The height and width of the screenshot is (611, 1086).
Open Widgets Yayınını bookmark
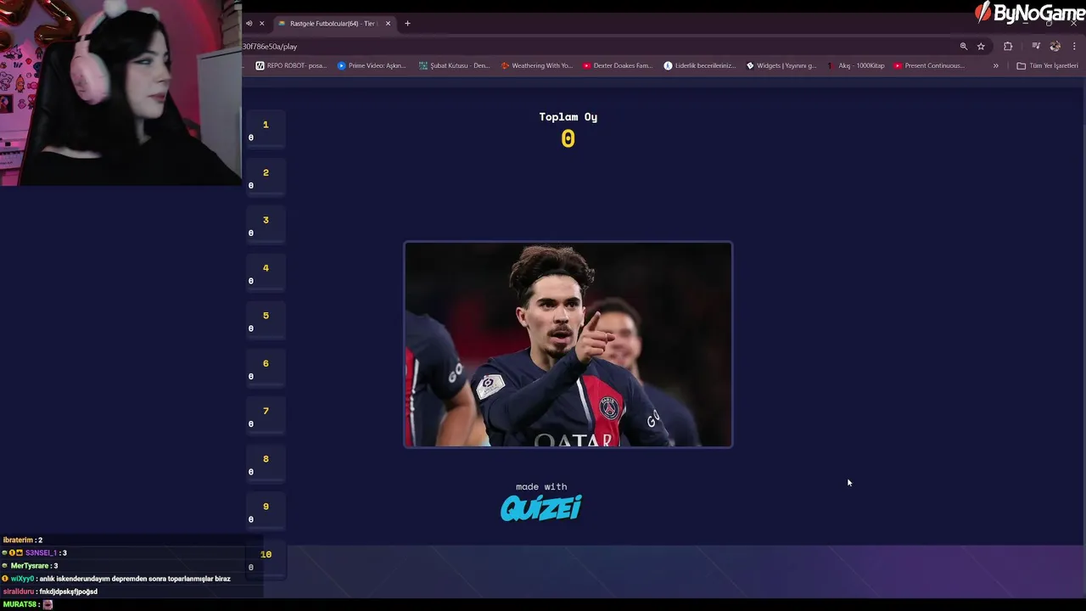781,65
